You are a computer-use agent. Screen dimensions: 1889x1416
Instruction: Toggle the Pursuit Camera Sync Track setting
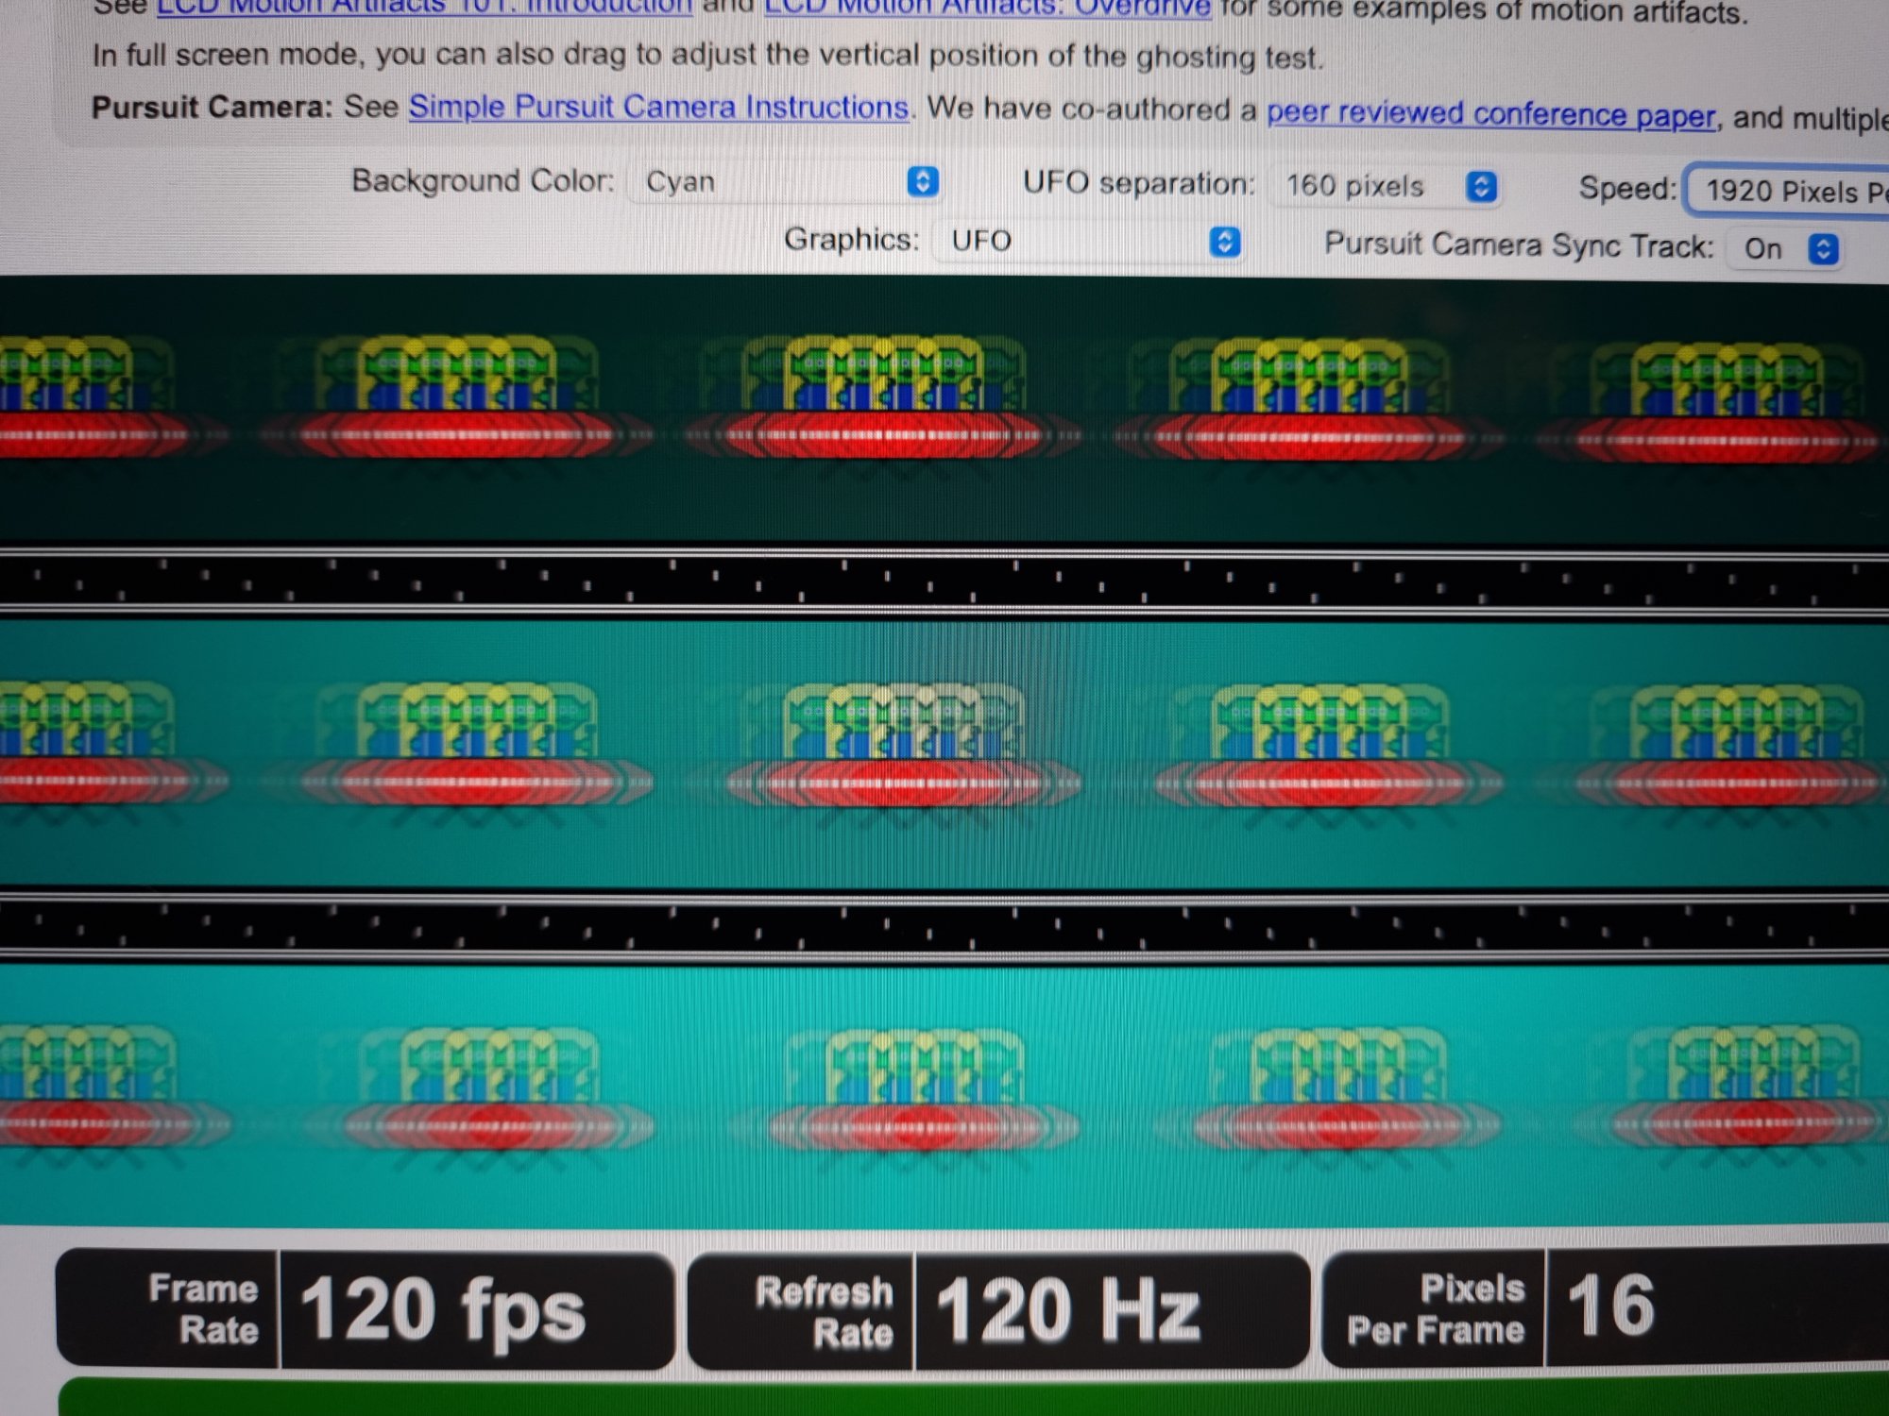pos(1783,249)
